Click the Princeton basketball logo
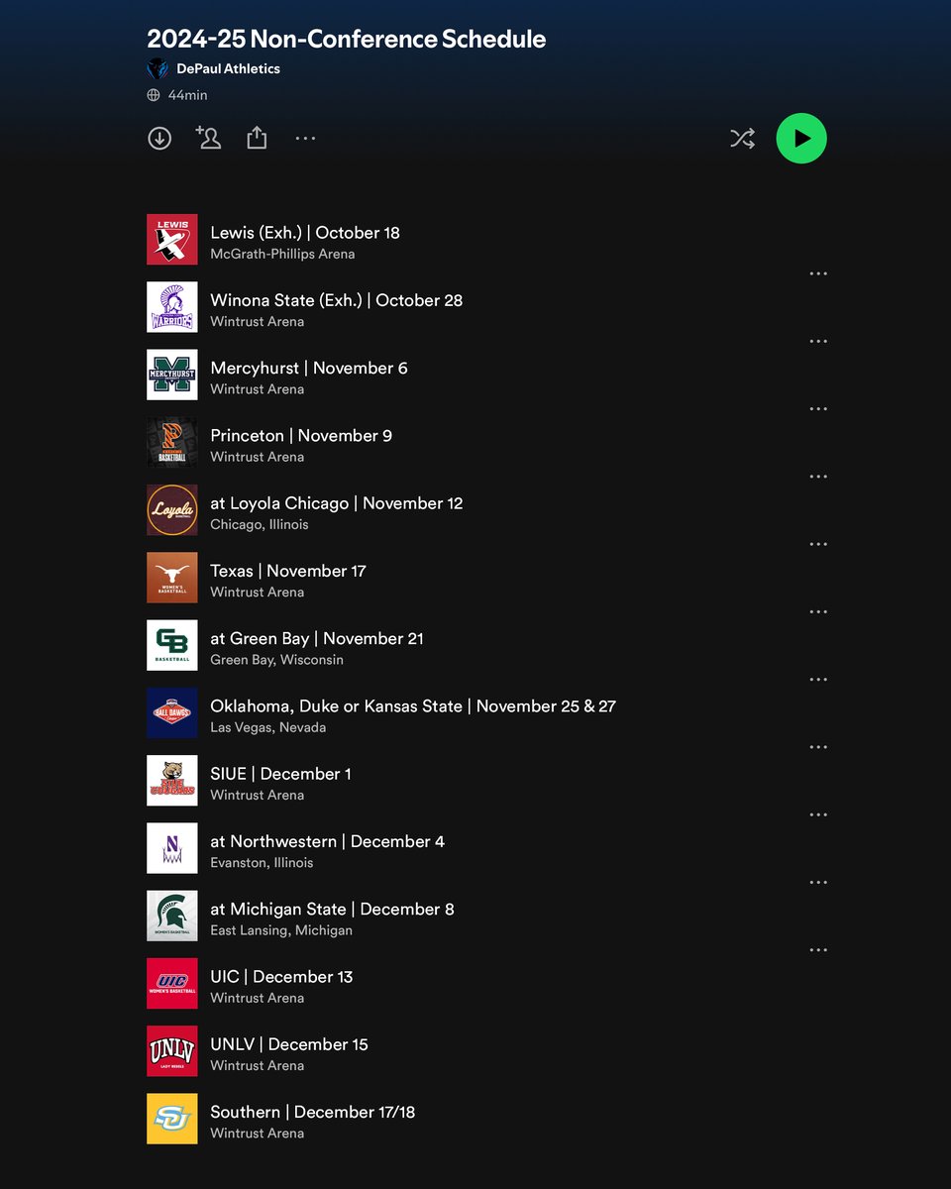 point(172,442)
